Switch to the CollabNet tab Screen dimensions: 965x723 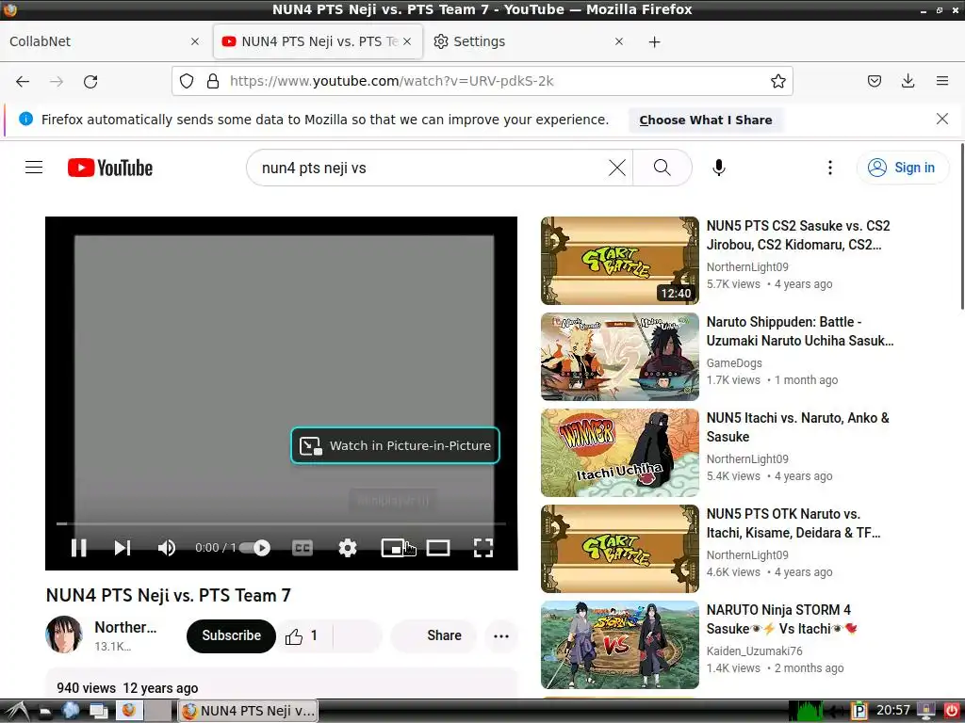(105, 41)
